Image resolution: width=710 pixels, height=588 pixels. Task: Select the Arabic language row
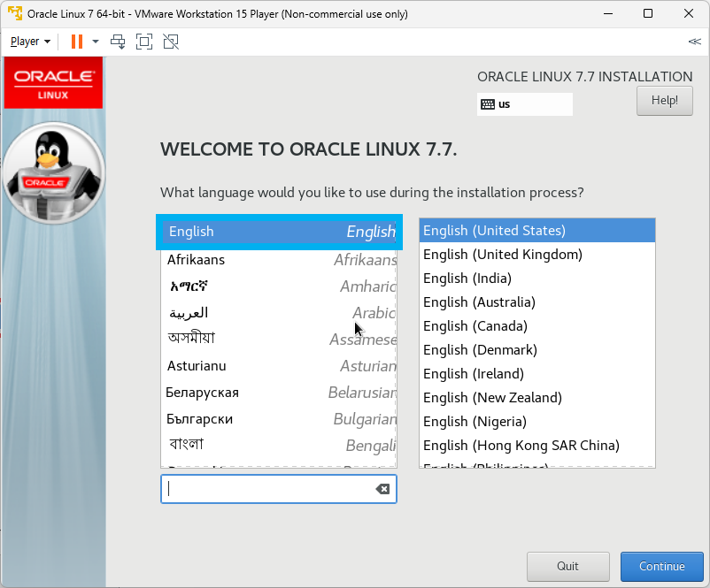[x=279, y=313]
